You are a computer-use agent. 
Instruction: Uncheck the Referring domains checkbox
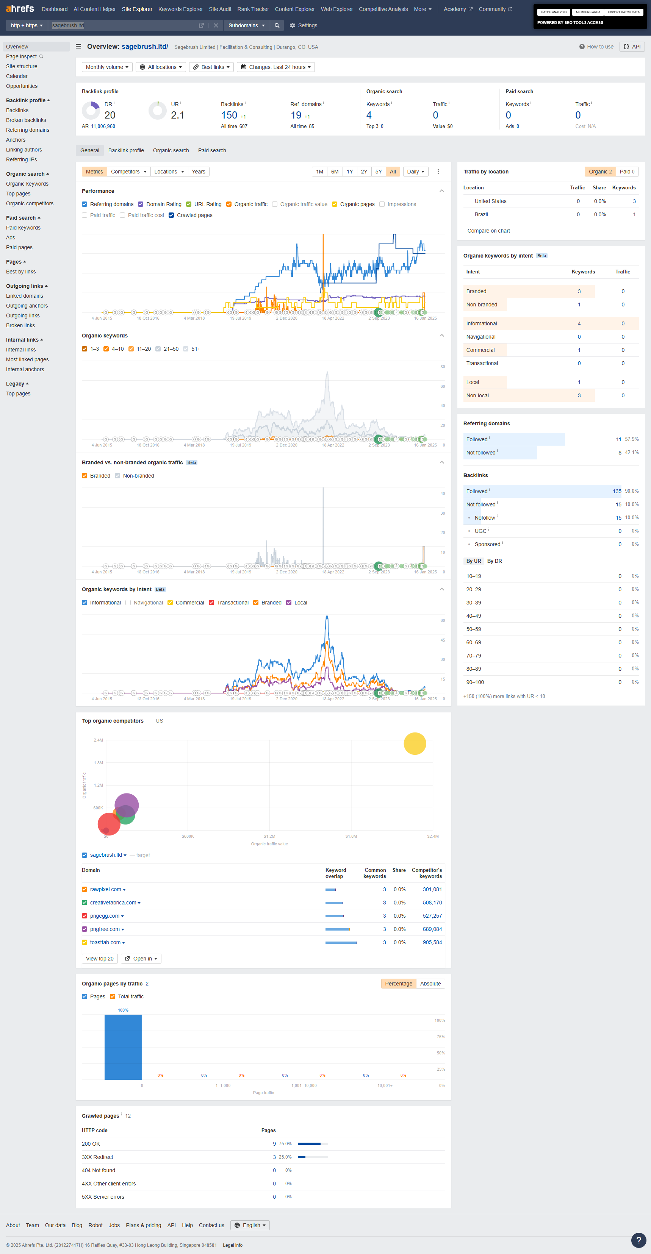coord(85,205)
